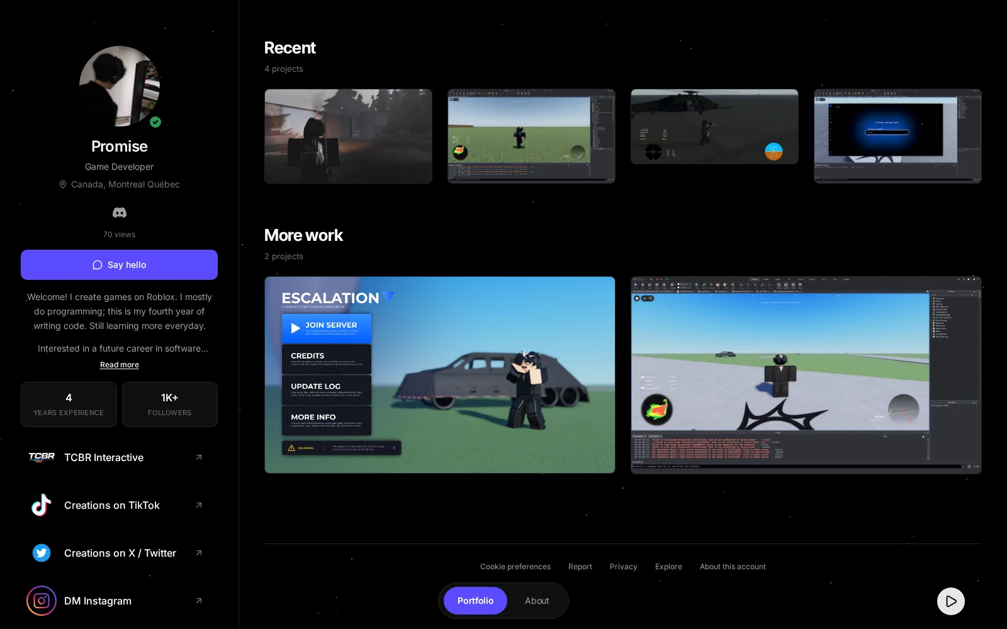The width and height of the screenshot is (1007, 629).
Task: Click the Promise name heading
Action: [x=120, y=147]
